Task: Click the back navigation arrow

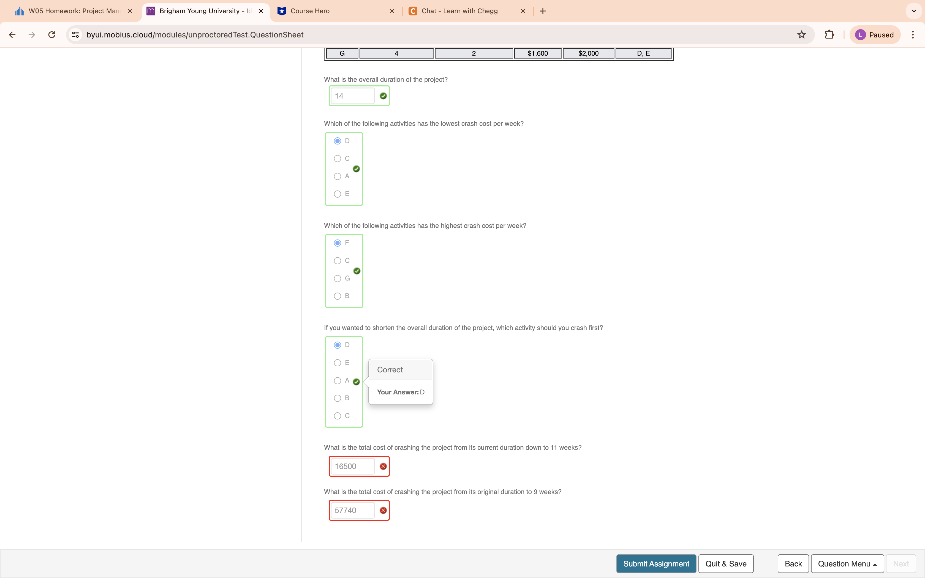Action: 12,35
